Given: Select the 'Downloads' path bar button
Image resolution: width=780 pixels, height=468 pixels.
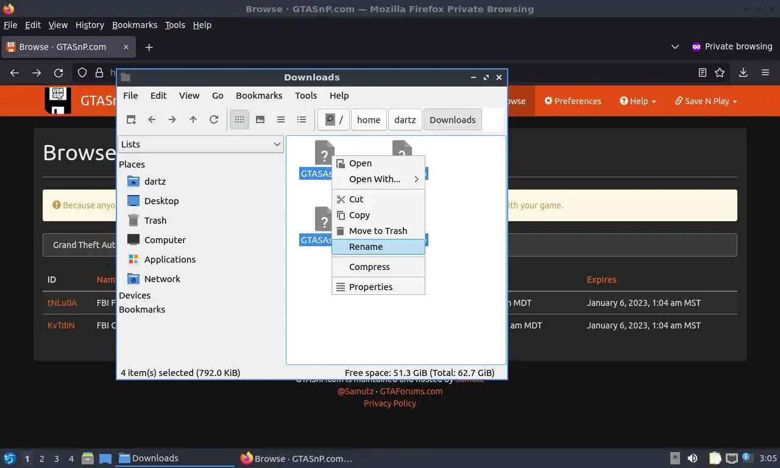Looking at the screenshot, I should tap(453, 119).
